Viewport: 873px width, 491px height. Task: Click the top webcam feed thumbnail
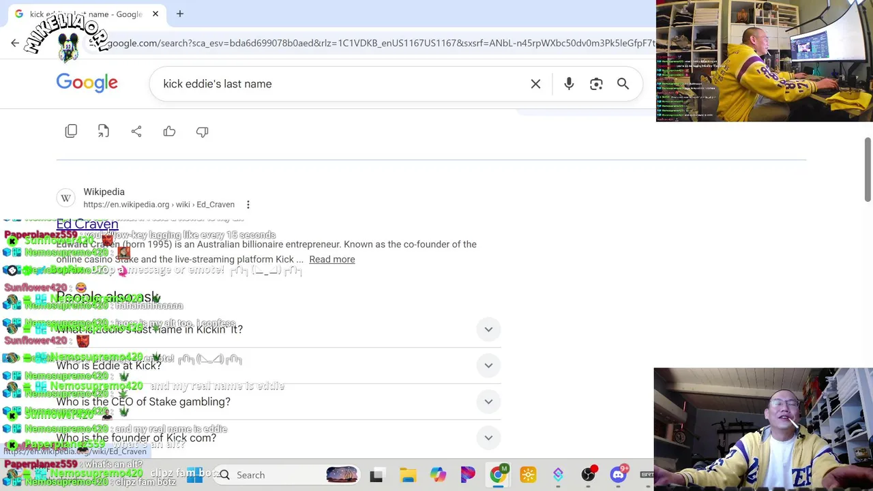tap(765, 61)
